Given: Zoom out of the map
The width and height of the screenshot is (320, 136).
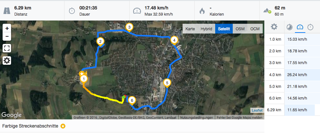Looking at the screenshot, I should (7, 36).
